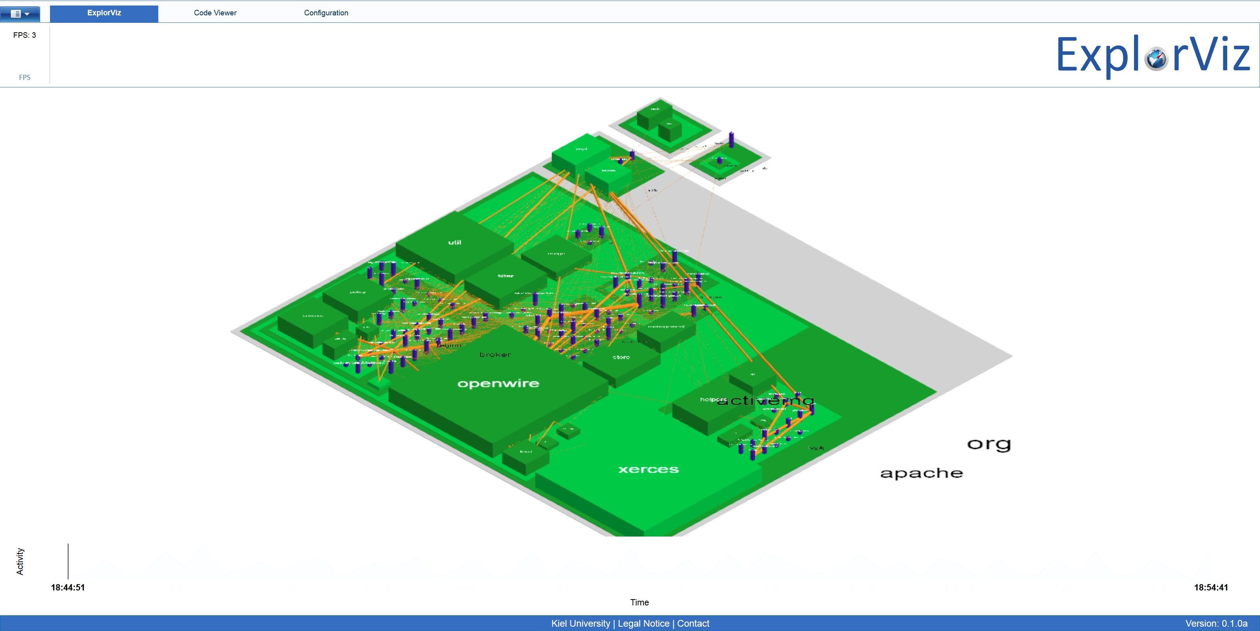This screenshot has height=631, width=1260.
Task: Click the broker package label
Action: (495, 355)
